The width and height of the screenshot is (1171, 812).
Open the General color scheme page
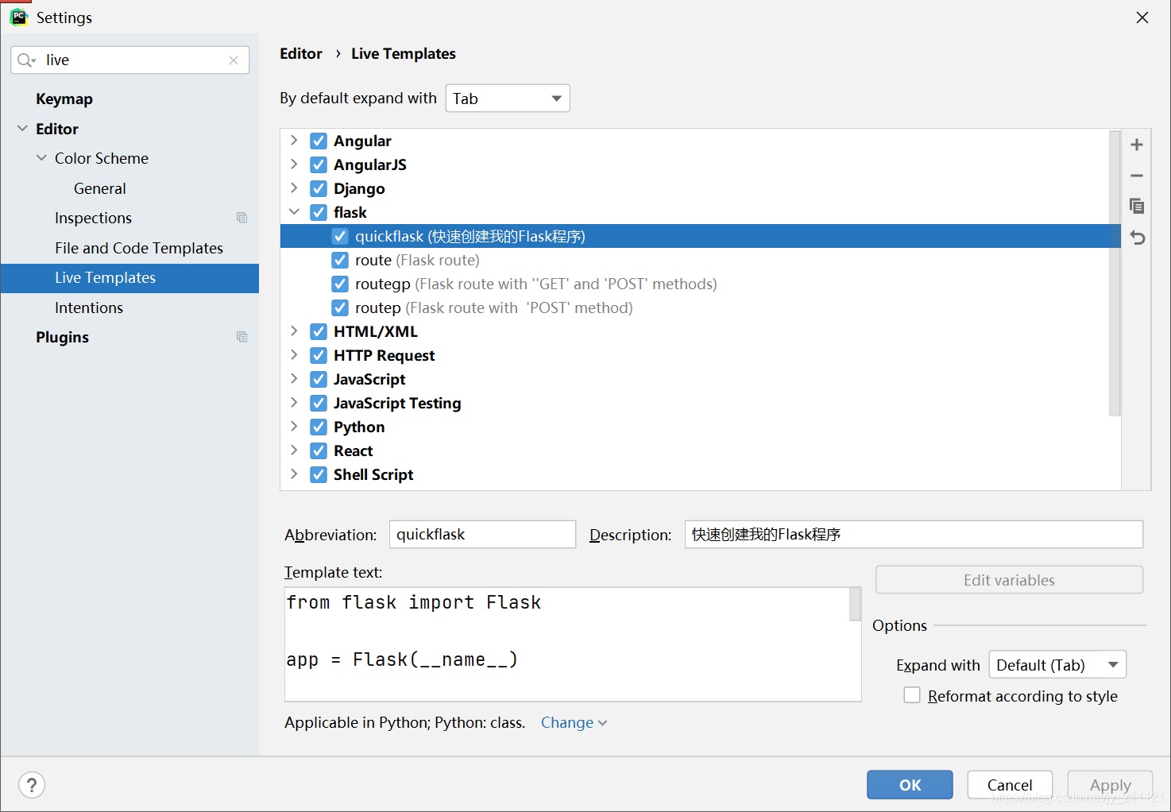[x=100, y=188]
